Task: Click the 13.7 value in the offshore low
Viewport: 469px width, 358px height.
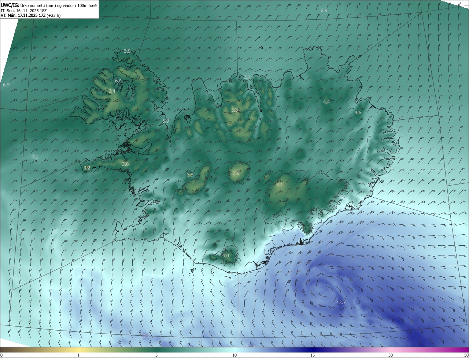Action: [x=341, y=302]
